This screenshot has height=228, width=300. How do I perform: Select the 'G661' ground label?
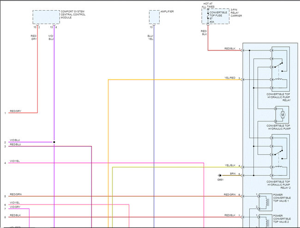[x=220, y=180]
